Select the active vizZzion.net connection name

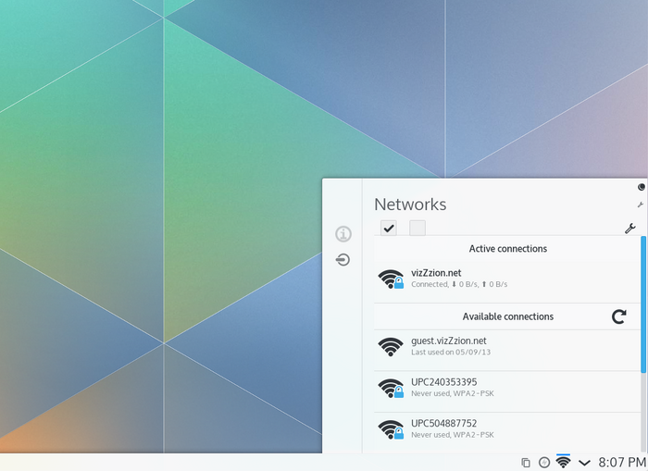(436, 273)
